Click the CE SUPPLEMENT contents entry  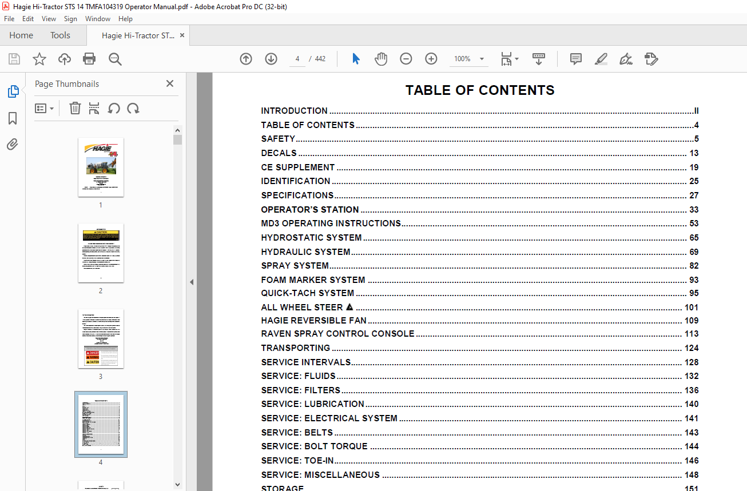(x=480, y=167)
